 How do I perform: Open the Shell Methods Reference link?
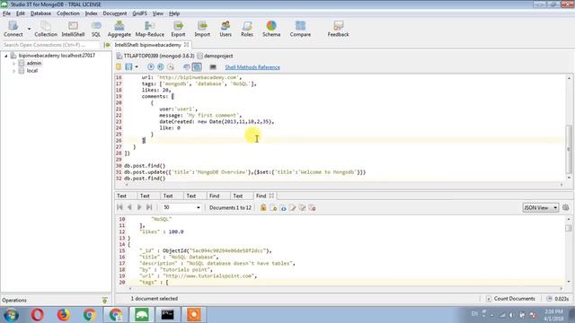pyautogui.click(x=252, y=67)
